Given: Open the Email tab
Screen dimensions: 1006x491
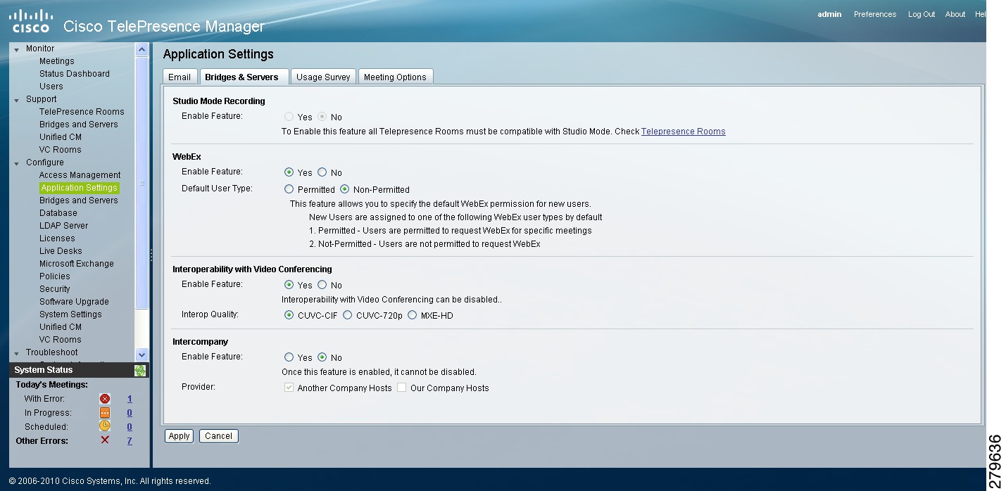Looking at the screenshot, I should 180,77.
